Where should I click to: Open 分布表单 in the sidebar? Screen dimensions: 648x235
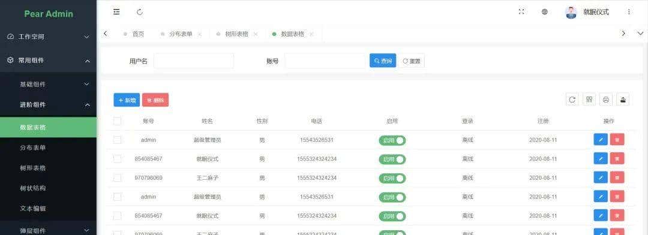[x=49, y=148]
